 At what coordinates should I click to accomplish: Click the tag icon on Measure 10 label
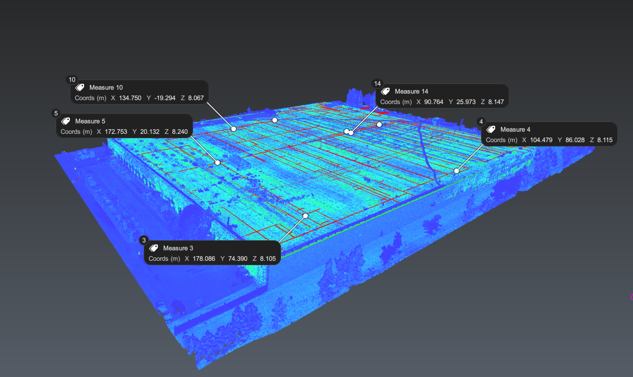[x=80, y=87]
